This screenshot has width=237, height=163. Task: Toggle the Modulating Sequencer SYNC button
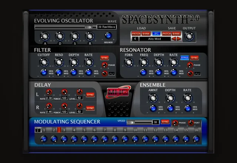(165, 122)
